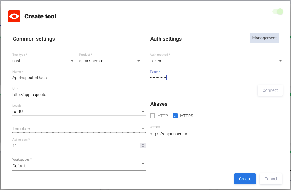This screenshot has width=291, height=190.
Task: Focus the Name input field
Action: (x=79, y=78)
